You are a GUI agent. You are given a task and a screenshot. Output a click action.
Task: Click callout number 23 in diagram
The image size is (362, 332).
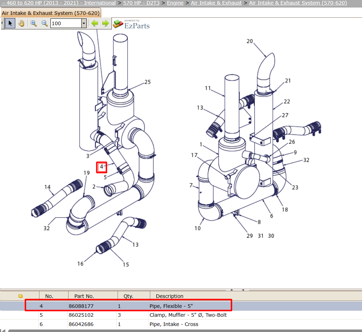[x=295, y=187]
